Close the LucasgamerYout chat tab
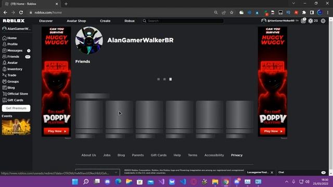Image resolution: width=333 pixels, height=187 pixels. click(272, 172)
